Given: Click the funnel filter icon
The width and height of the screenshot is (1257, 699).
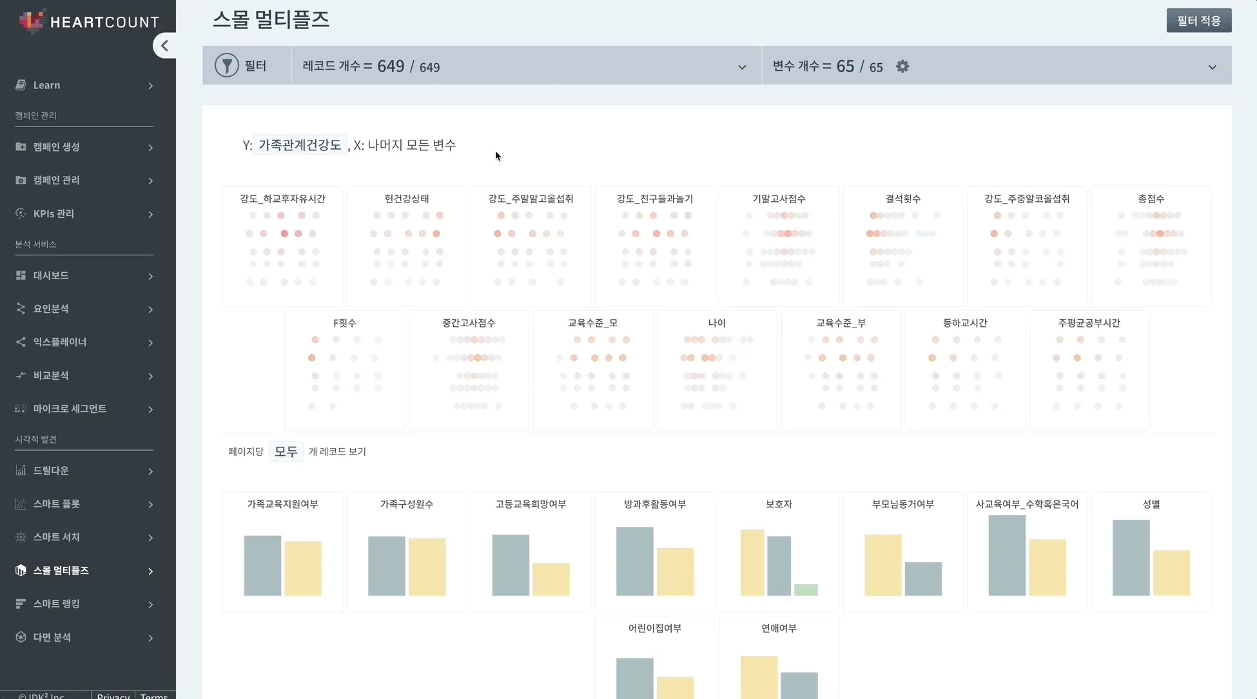Looking at the screenshot, I should pyautogui.click(x=227, y=66).
